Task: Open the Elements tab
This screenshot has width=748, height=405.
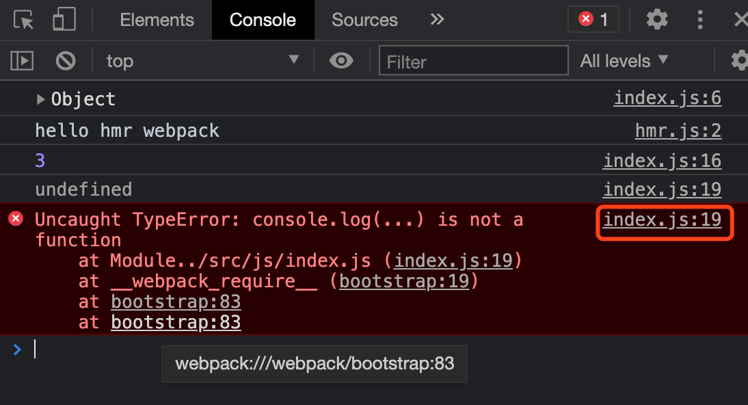Action: click(x=157, y=20)
